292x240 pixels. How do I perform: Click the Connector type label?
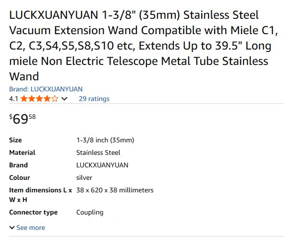[x=33, y=213]
